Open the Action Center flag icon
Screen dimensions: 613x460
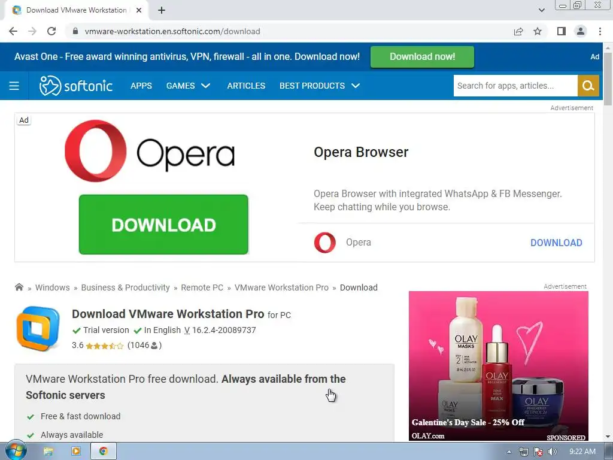pyautogui.click(x=538, y=452)
